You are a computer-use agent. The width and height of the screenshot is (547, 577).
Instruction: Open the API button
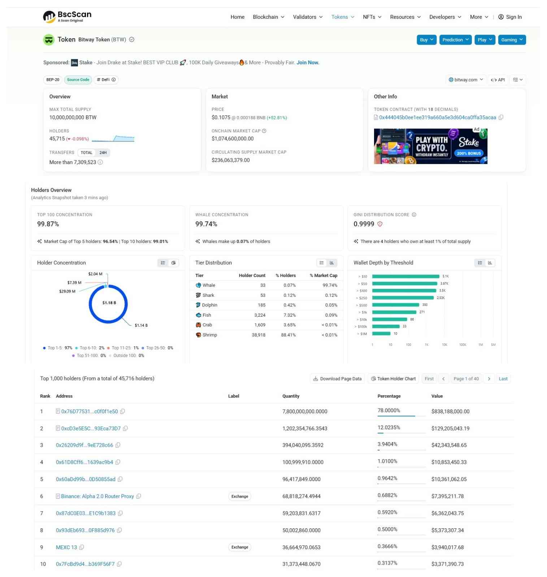498,80
